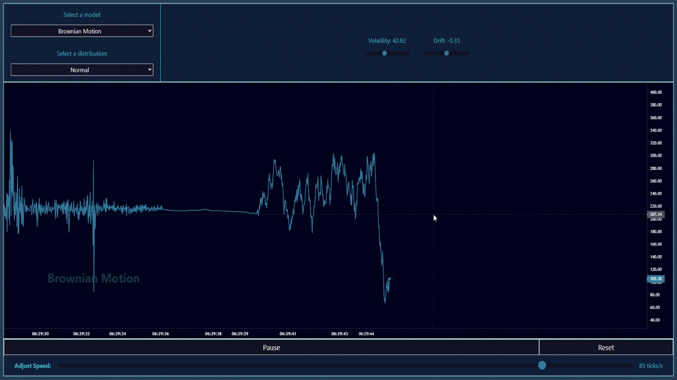Viewport: 677px width, 380px height.
Task: Click the 06:29:30 time axis label
Action: pyautogui.click(x=40, y=334)
